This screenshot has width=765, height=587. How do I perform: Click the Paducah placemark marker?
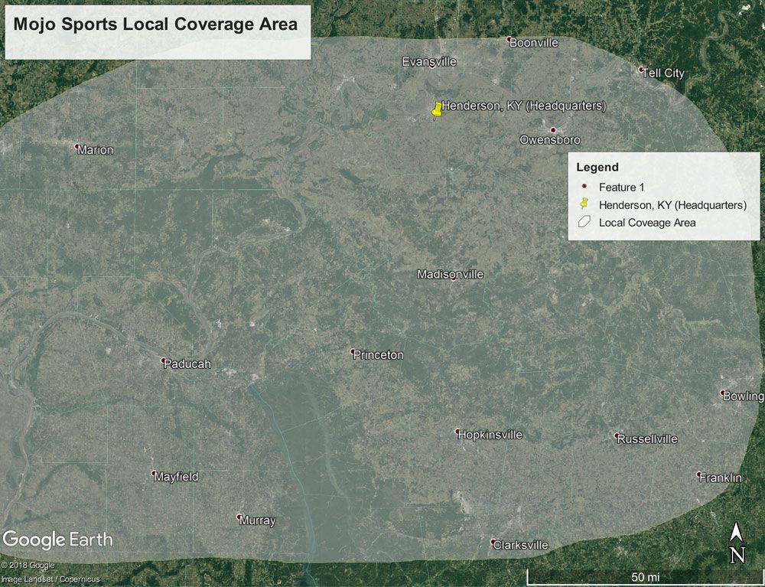tap(163, 358)
